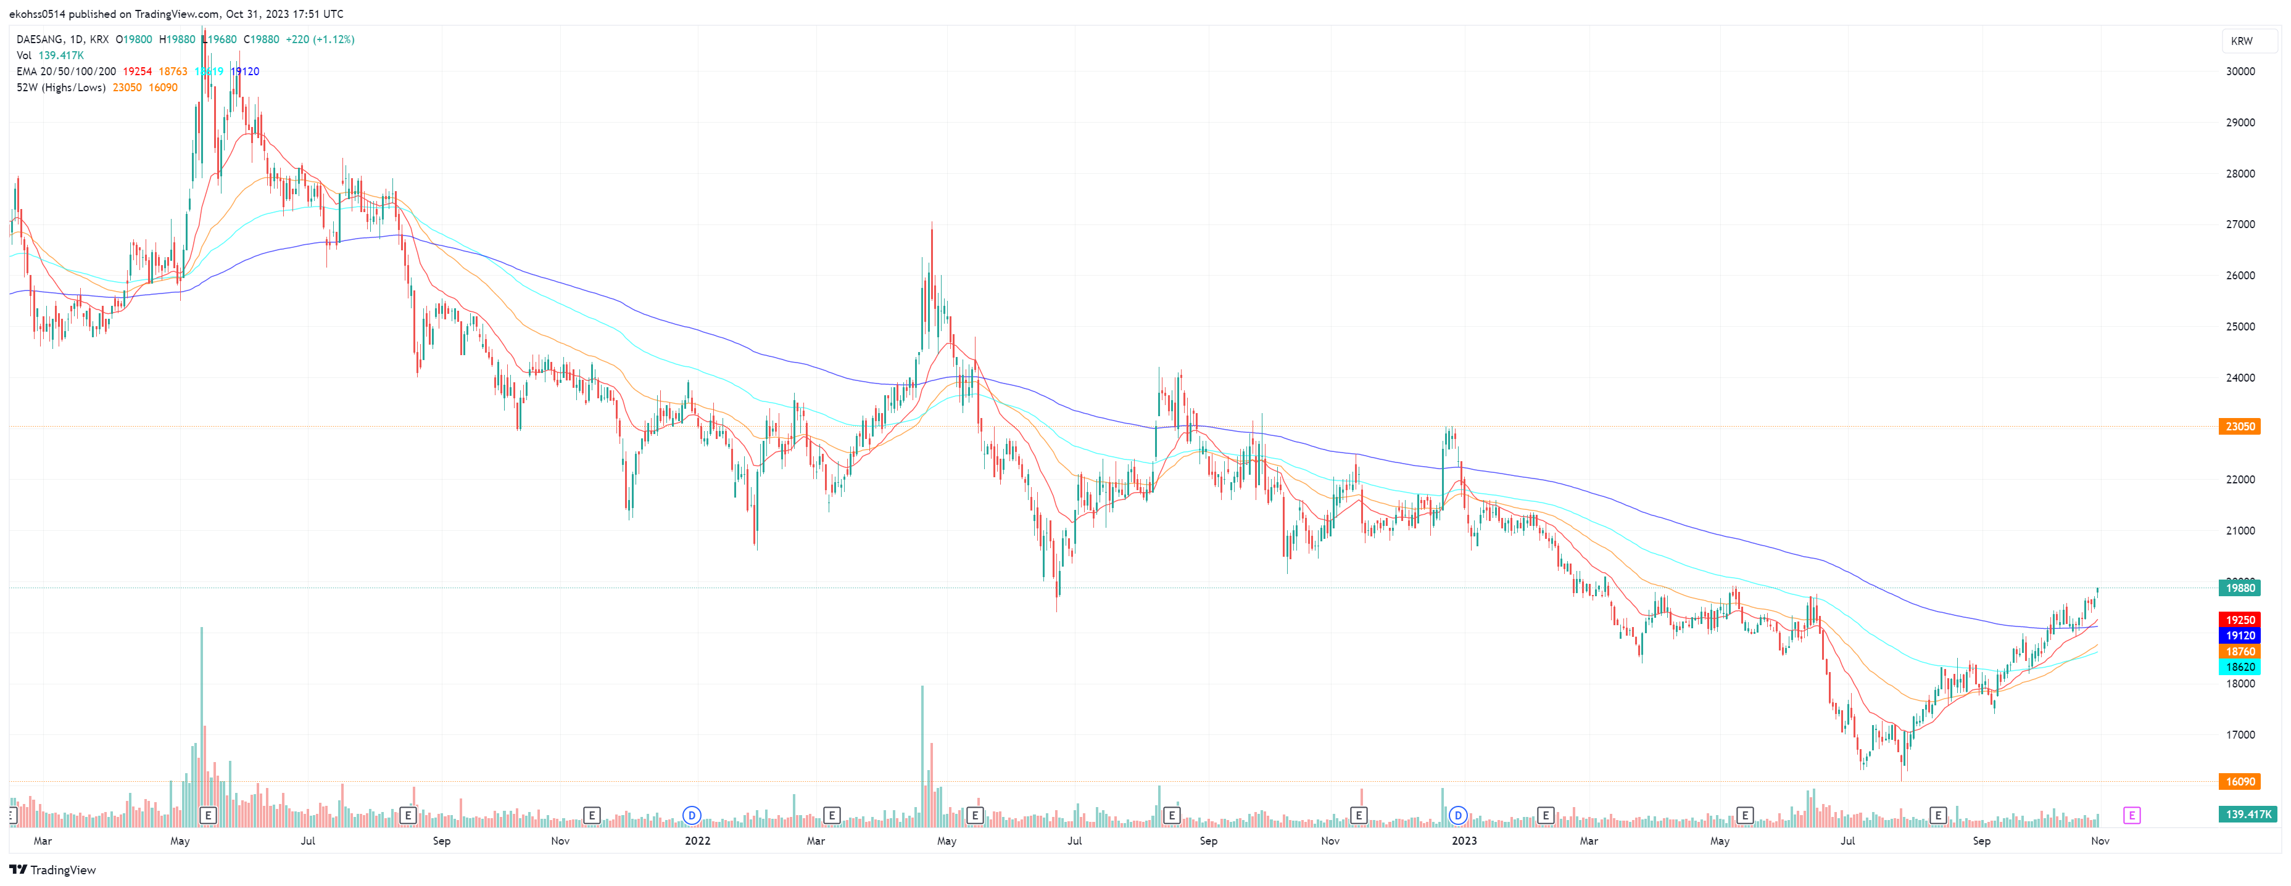Click the 17000 price axis label
The height and width of the screenshot is (886, 2291).
(x=2239, y=735)
